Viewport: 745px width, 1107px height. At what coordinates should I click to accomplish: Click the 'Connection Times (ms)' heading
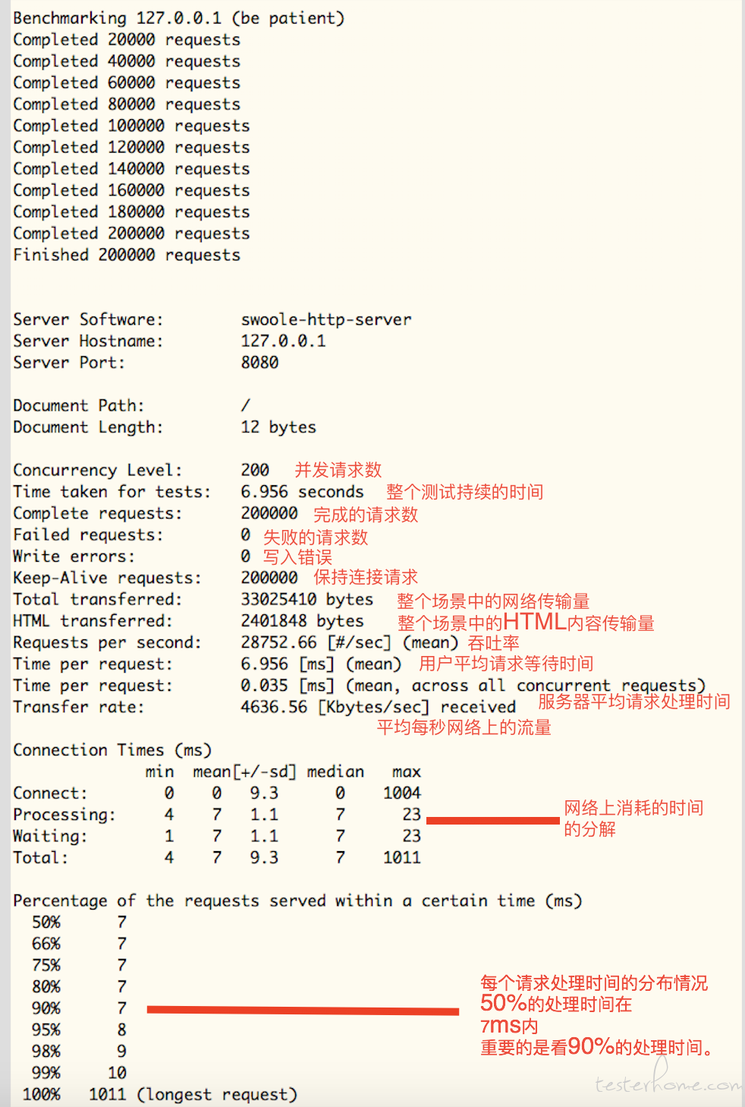pos(112,750)
